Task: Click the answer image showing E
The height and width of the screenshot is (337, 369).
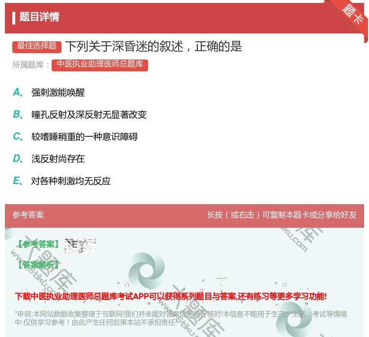Action: [80, 245]
